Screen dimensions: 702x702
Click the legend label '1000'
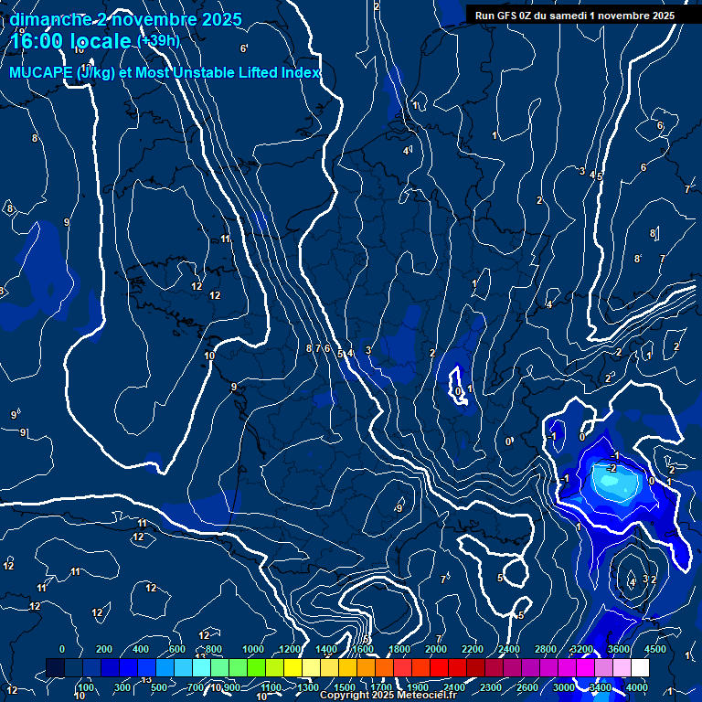point(253,649)
